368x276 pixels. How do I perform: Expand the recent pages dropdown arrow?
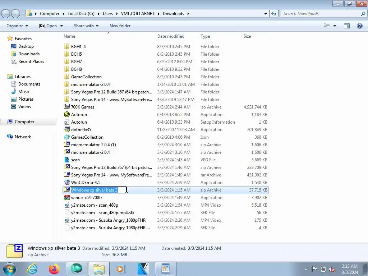pyautogui.click(x=23, y=14)
